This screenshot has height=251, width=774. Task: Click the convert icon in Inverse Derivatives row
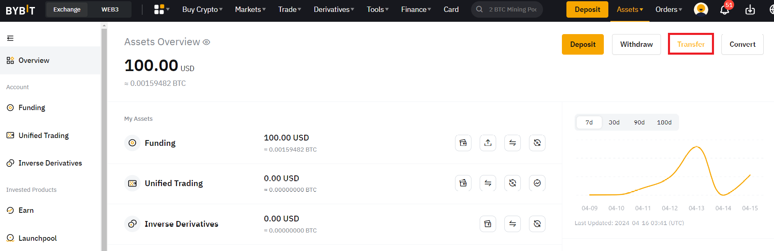[537, 224]
